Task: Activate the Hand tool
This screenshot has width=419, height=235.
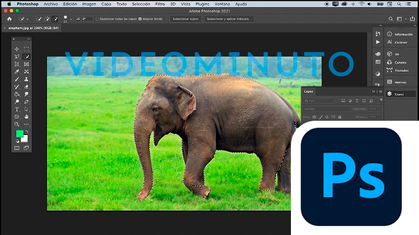Action: point(27,117)
